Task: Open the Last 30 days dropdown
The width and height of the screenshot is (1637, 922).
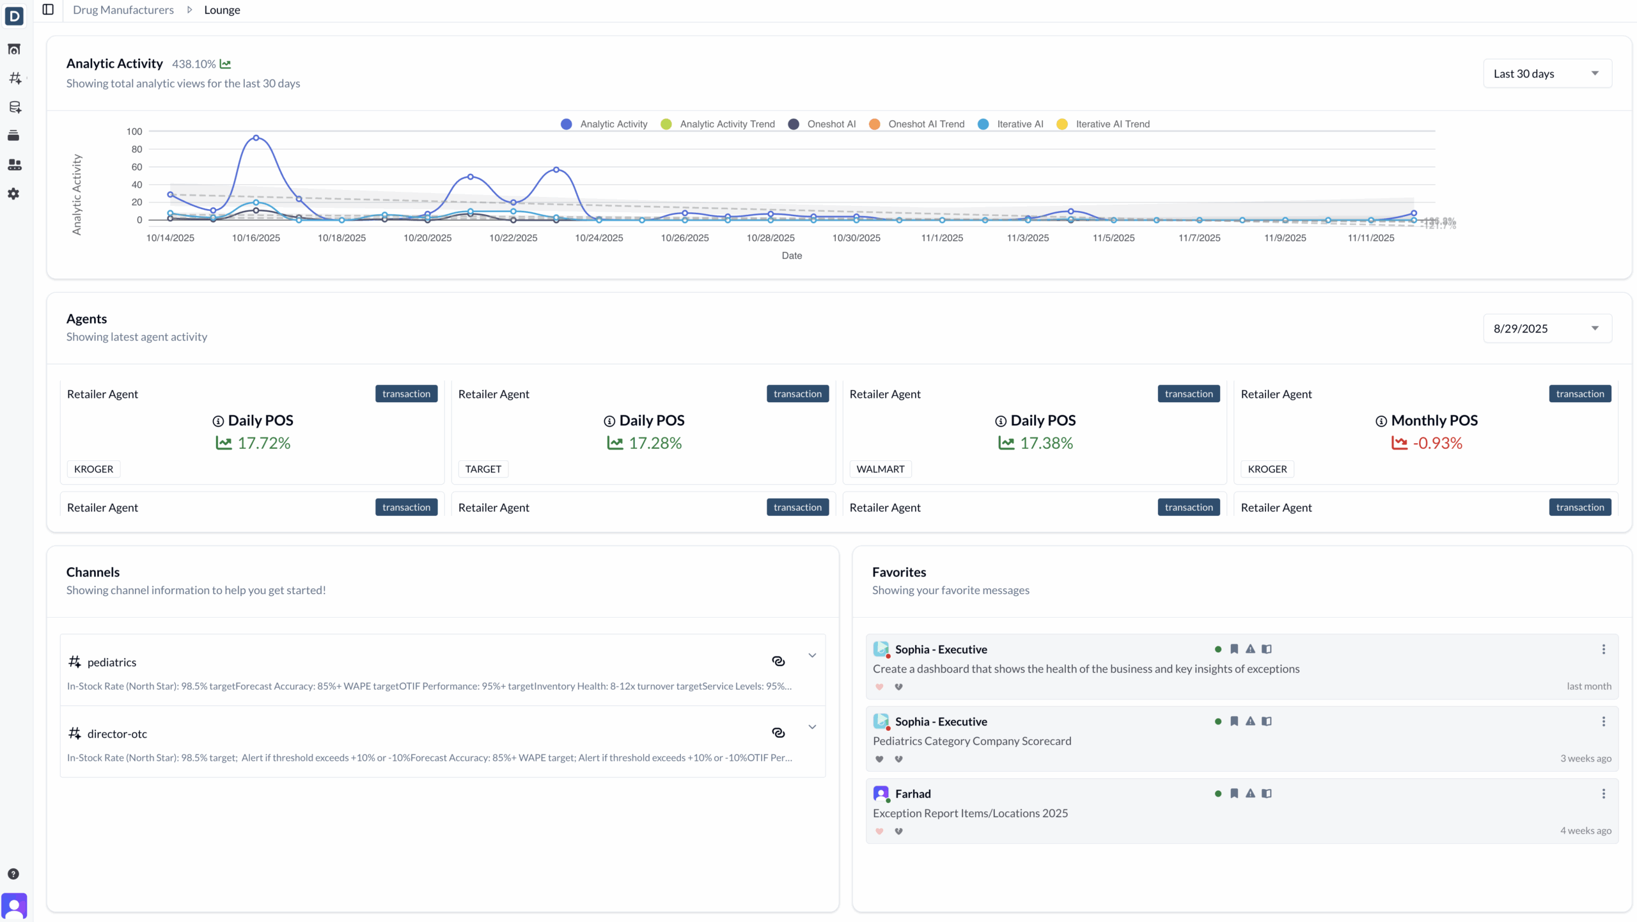Action: click(x=1547, y=74)
